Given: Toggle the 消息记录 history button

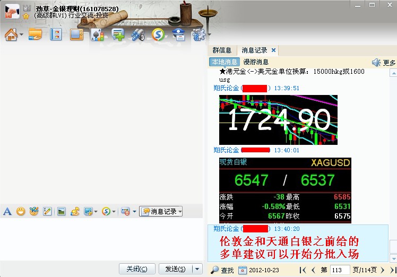Looking at the screenshot, I should [160, 211].
